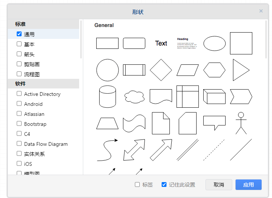Choose the bidirectional block arrow shape

pyautogui.click(x=134, y=150)
